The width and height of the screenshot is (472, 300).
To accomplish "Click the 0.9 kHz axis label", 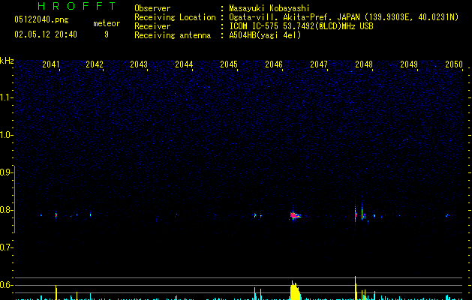I will pyautogui.click(x=7, y=172).
